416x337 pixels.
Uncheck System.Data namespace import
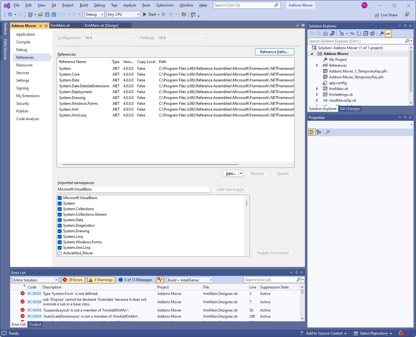click(x=60, y=220)
